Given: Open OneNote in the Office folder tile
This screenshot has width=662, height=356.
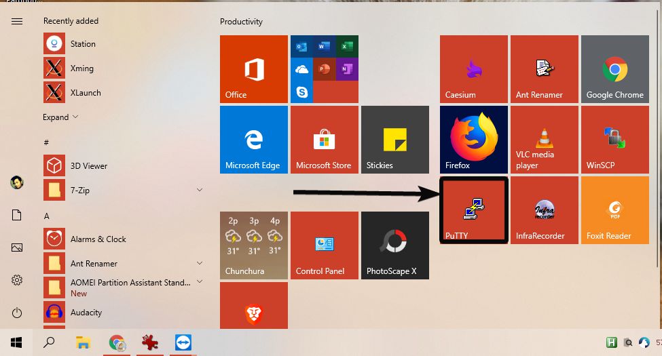Looking at the screenshot, I should coord(347,69).
